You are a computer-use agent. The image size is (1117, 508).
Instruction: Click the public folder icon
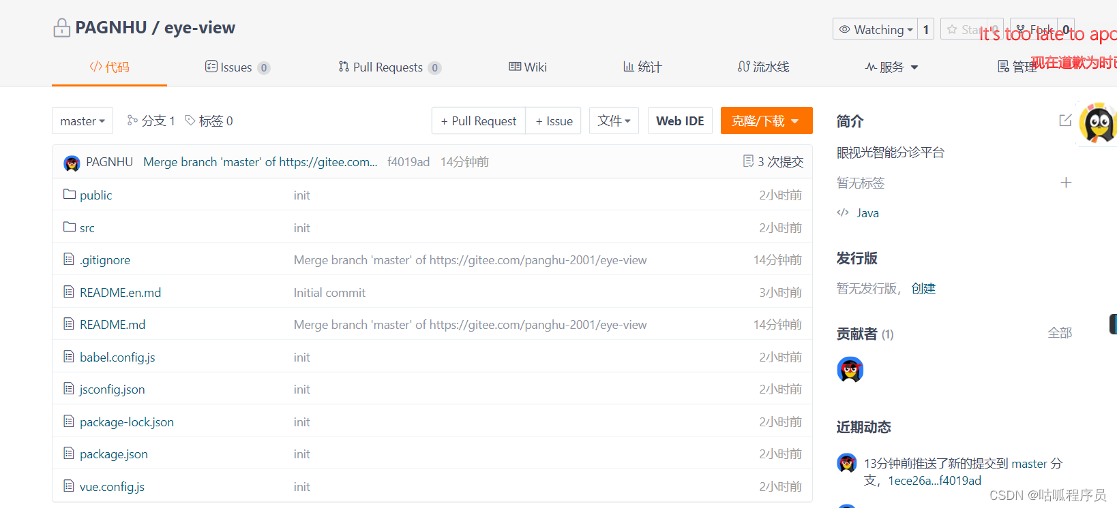point(70,194)
